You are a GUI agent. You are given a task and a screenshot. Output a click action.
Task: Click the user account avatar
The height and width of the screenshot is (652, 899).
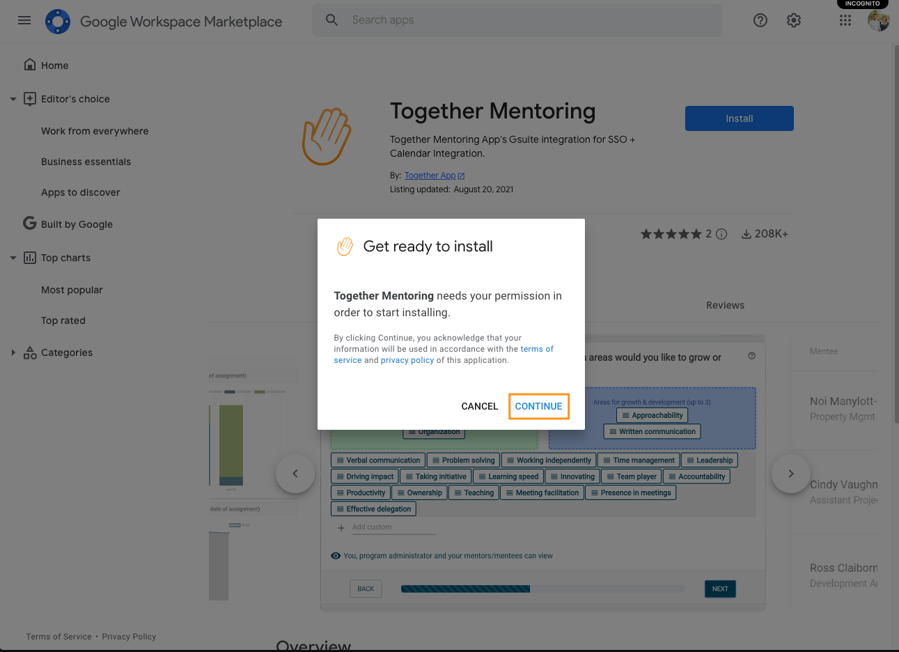coord(878,20)
